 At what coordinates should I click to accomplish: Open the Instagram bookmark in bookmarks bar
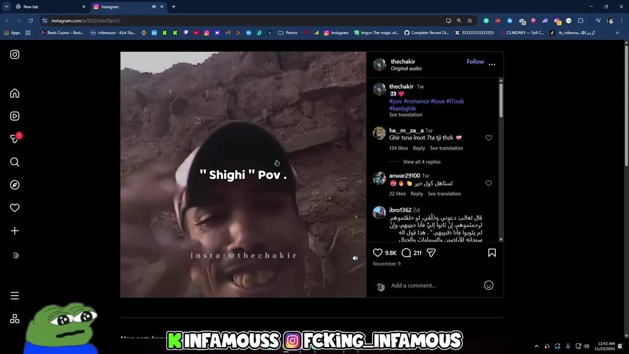[336, 33]
